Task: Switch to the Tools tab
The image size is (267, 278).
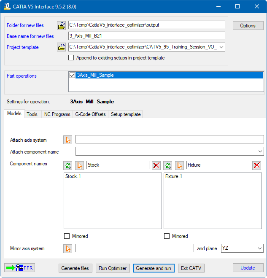Action: (x=32, y=114)
